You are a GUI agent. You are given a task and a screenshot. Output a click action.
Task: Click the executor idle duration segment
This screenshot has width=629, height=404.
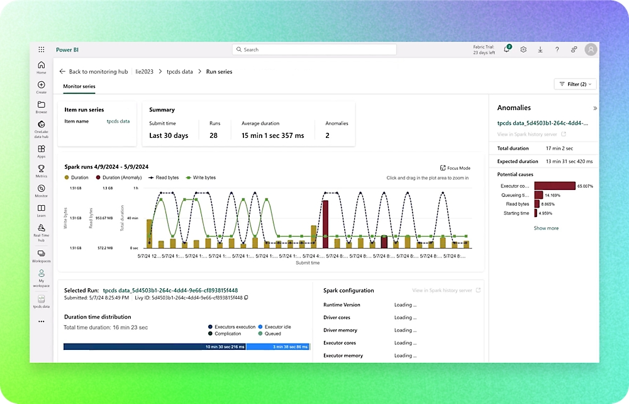pyautogui.click(x=277, y=347)
